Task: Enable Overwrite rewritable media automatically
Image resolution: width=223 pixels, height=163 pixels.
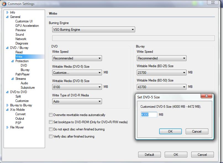Action: click(x=51, y=115)
